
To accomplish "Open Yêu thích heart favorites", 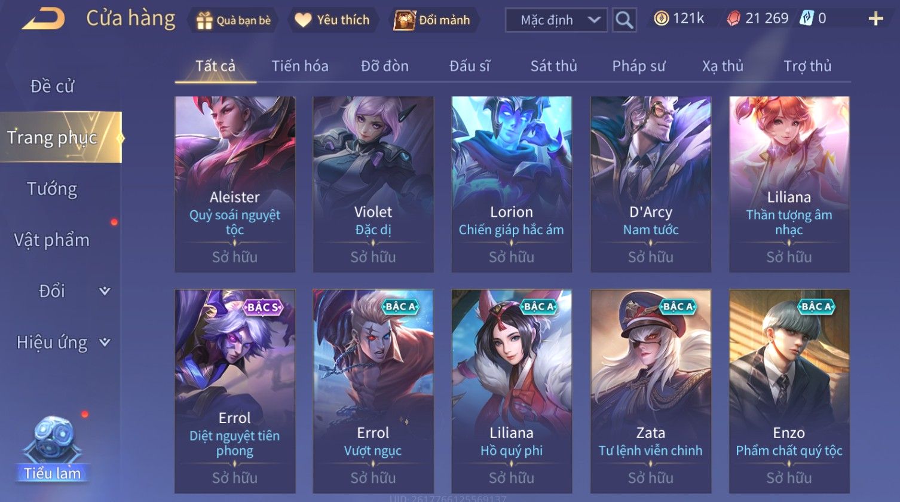I will coord(303,20).
